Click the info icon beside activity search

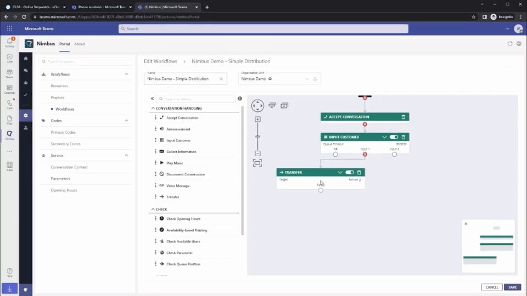240,99
